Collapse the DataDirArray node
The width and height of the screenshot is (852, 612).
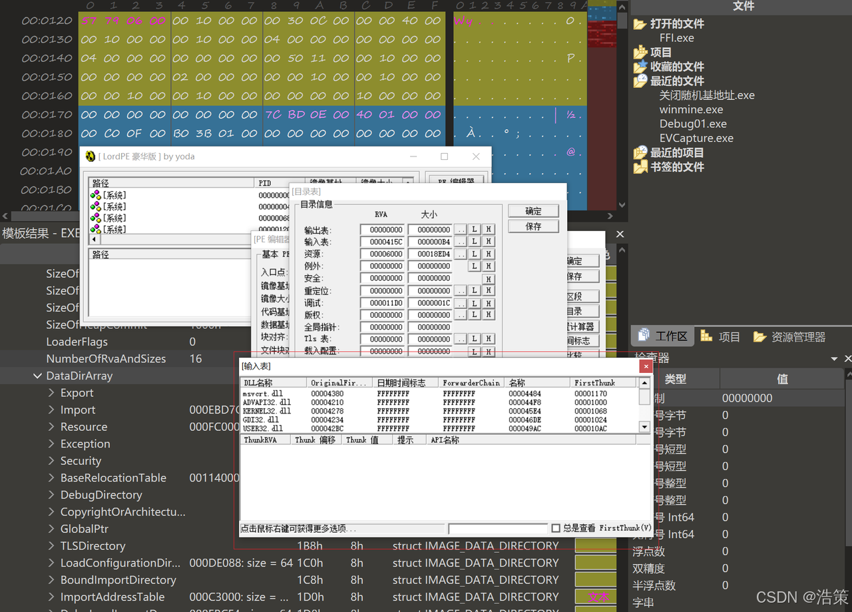point(37,376)
